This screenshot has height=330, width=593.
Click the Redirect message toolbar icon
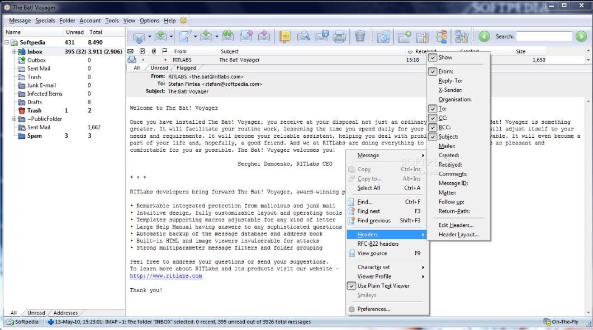264,37
